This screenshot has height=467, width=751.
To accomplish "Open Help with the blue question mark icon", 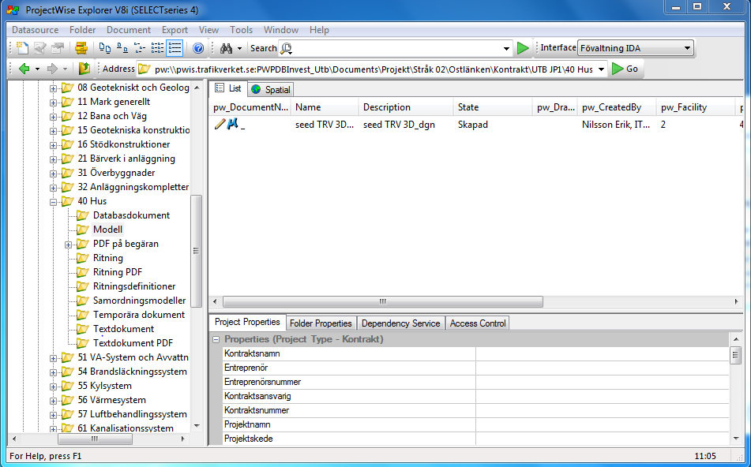I will click(198, 48).
